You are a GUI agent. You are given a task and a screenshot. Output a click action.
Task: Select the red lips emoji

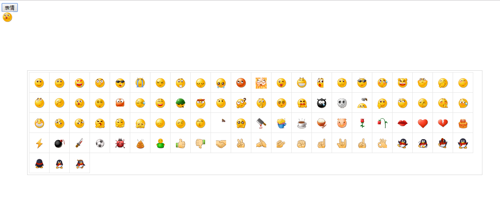point(402,123)
